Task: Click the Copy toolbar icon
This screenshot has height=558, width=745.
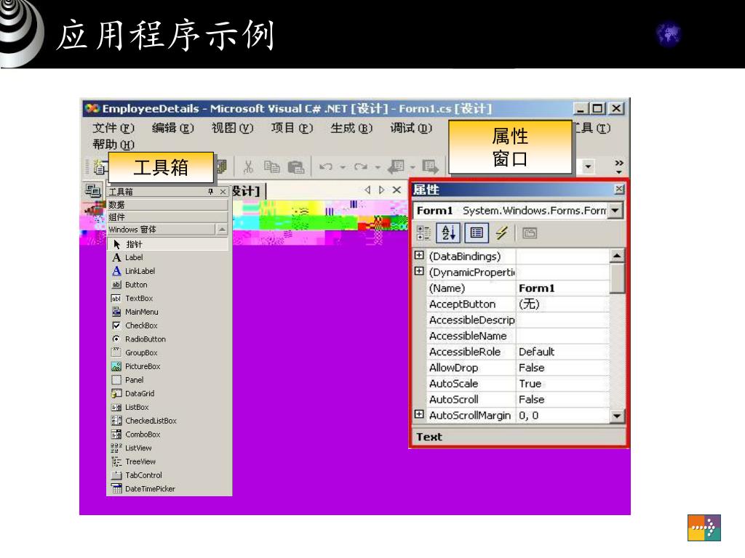Action: click(x=272, y=166)
